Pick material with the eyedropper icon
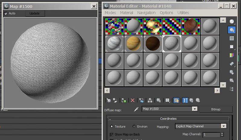The height and width of the screenshot is (140, 241). click(x=136, y=109)
